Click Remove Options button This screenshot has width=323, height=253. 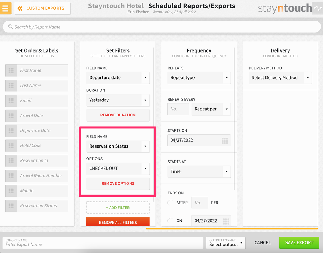(118, 184)
